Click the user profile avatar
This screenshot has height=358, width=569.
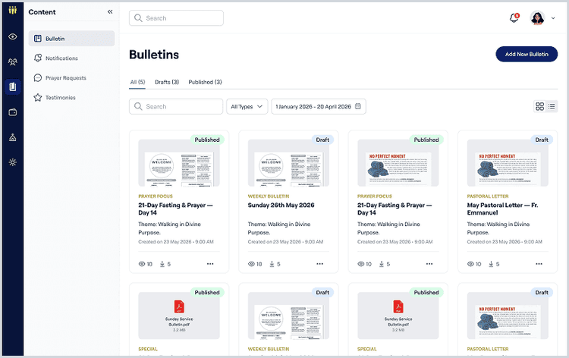pos(537,17)
